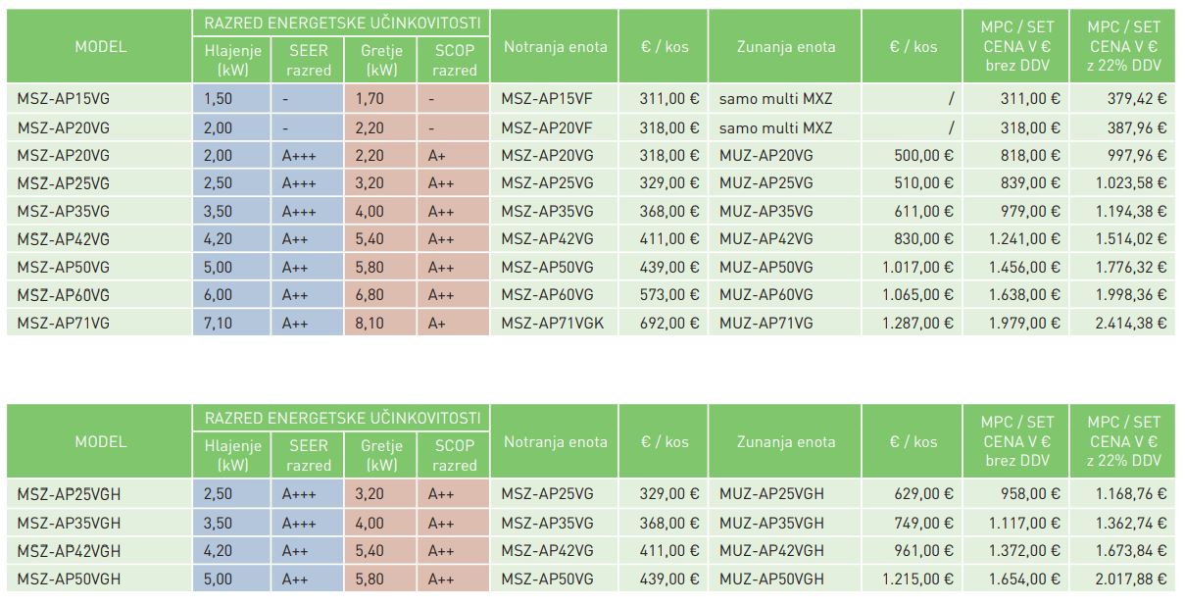Viewport: 1185px width, 605px height.
Task: Select the 1.287,00 € outdoor unit price
Action: pyautogui.click(x=917, y=323)
